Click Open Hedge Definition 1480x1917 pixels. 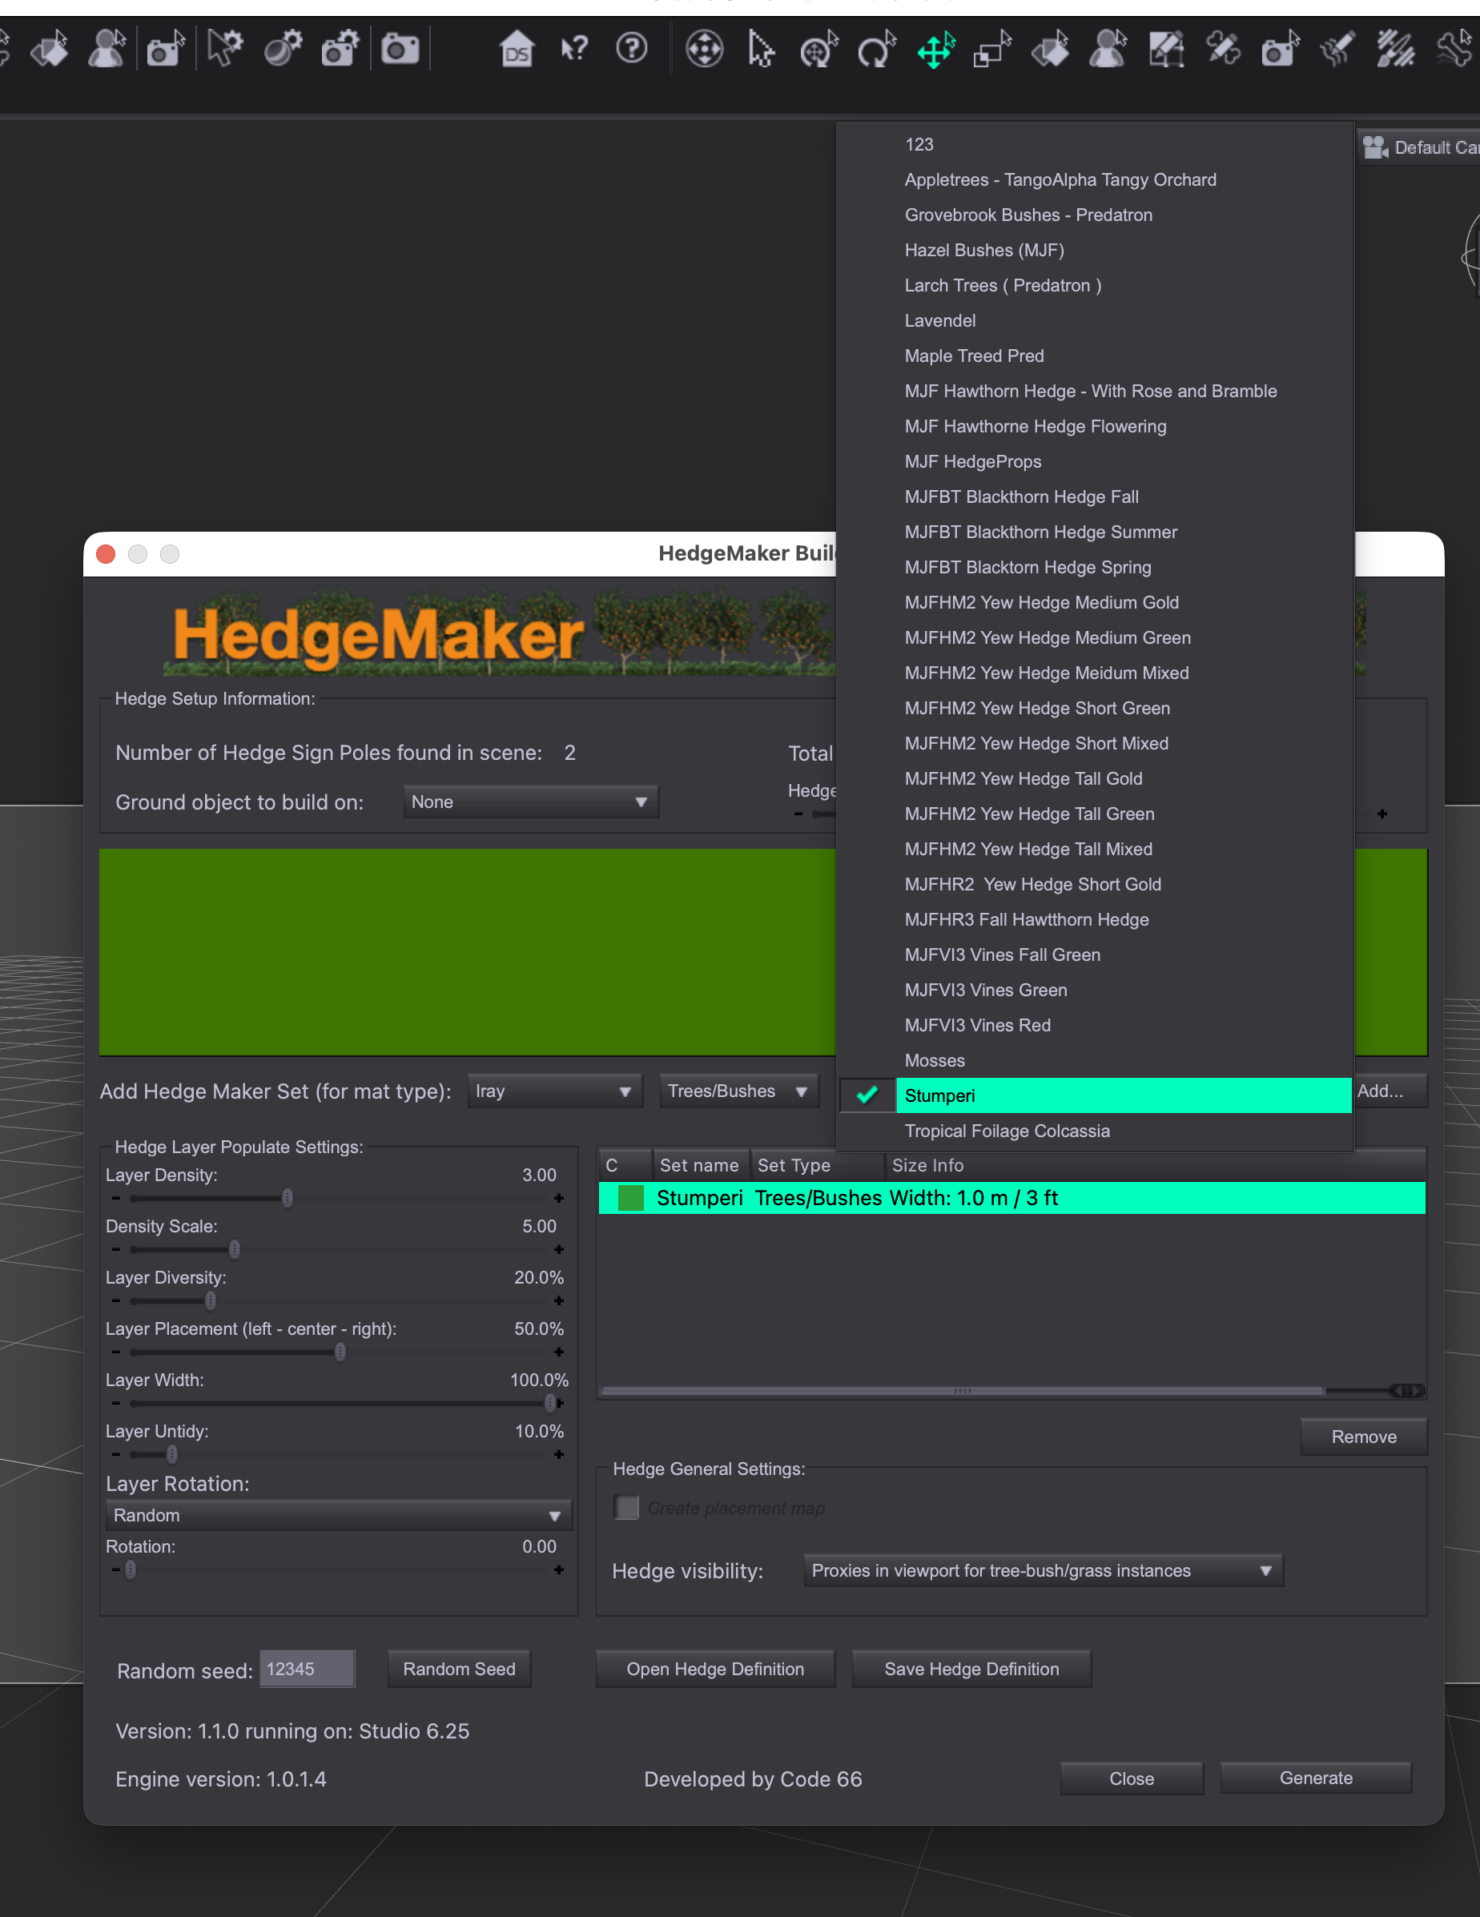(x=715, y=1669)
